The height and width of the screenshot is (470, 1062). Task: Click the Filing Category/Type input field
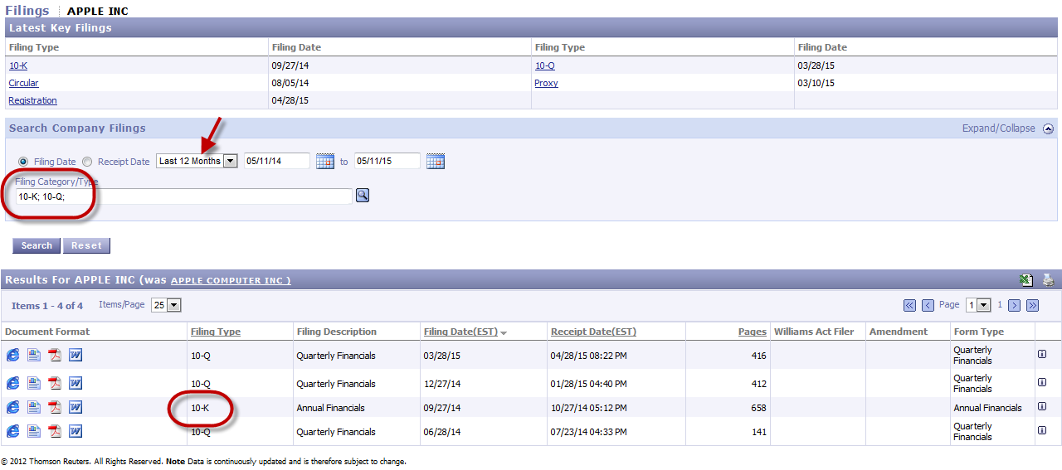pyautogui.click(x=183, y=196)
